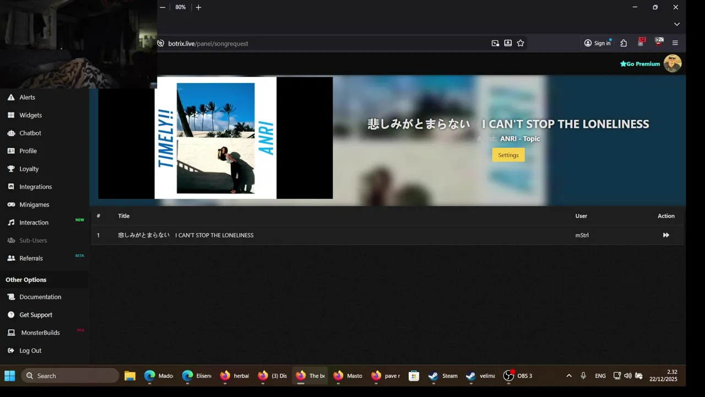The image size is (705, 397).
Task: Open the Firefox hamburger menu
Action: [675, 43]
